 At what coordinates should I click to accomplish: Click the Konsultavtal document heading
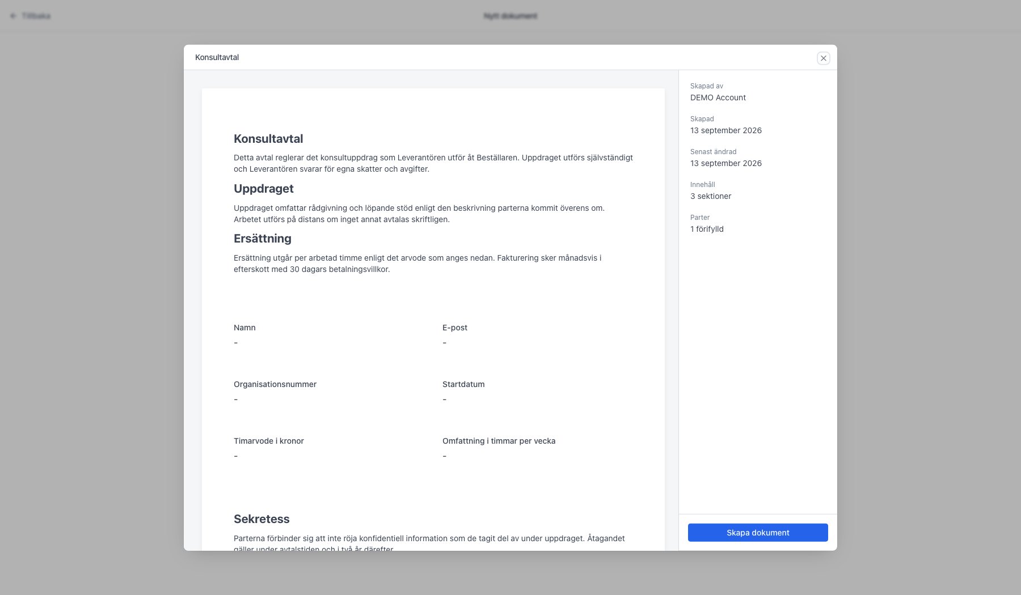click(x=268, y=139)
